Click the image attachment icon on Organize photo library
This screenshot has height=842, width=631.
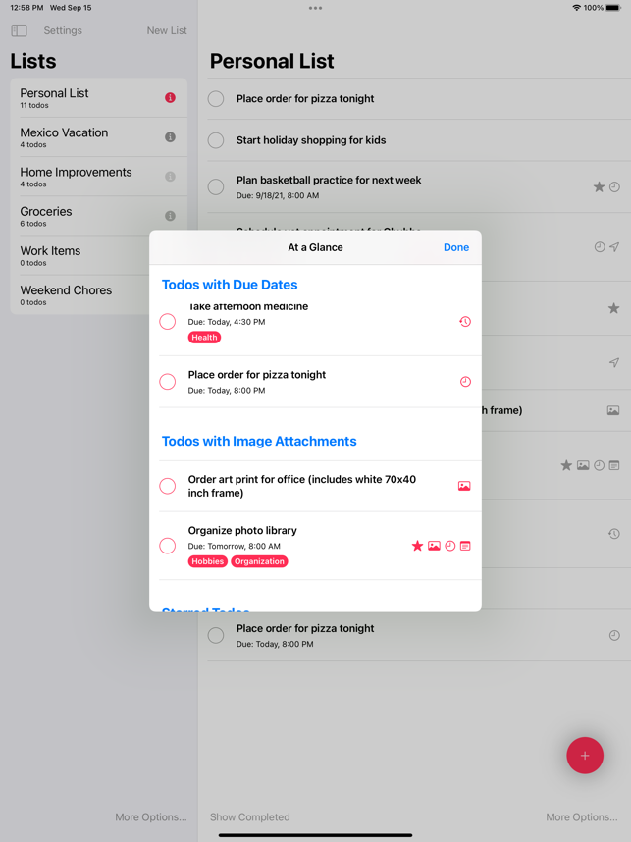click(434, 546)
